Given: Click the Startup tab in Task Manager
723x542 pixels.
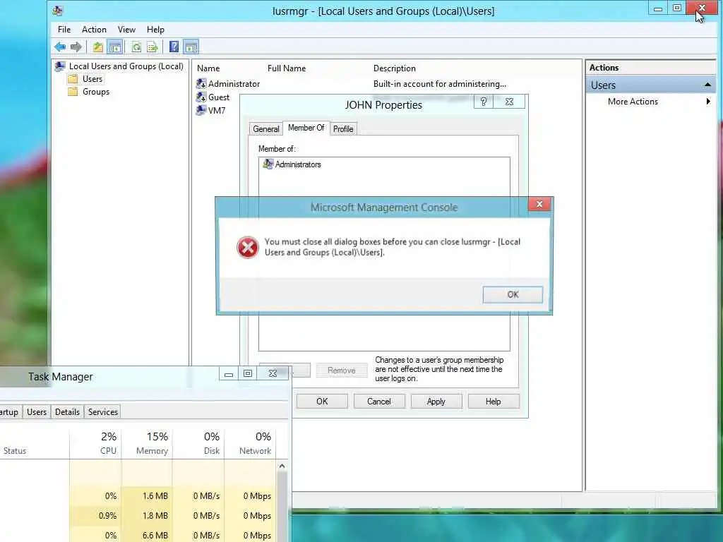Looking at the screenshot, I should point(9,412).
